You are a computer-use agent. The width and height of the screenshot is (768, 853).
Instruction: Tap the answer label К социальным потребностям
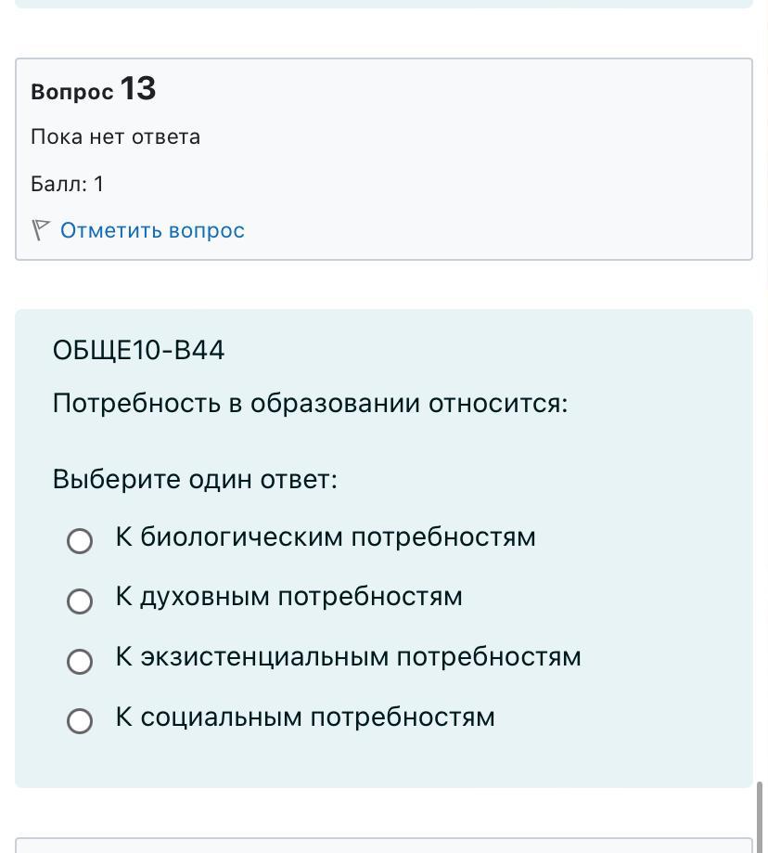[x=305, y=717]
